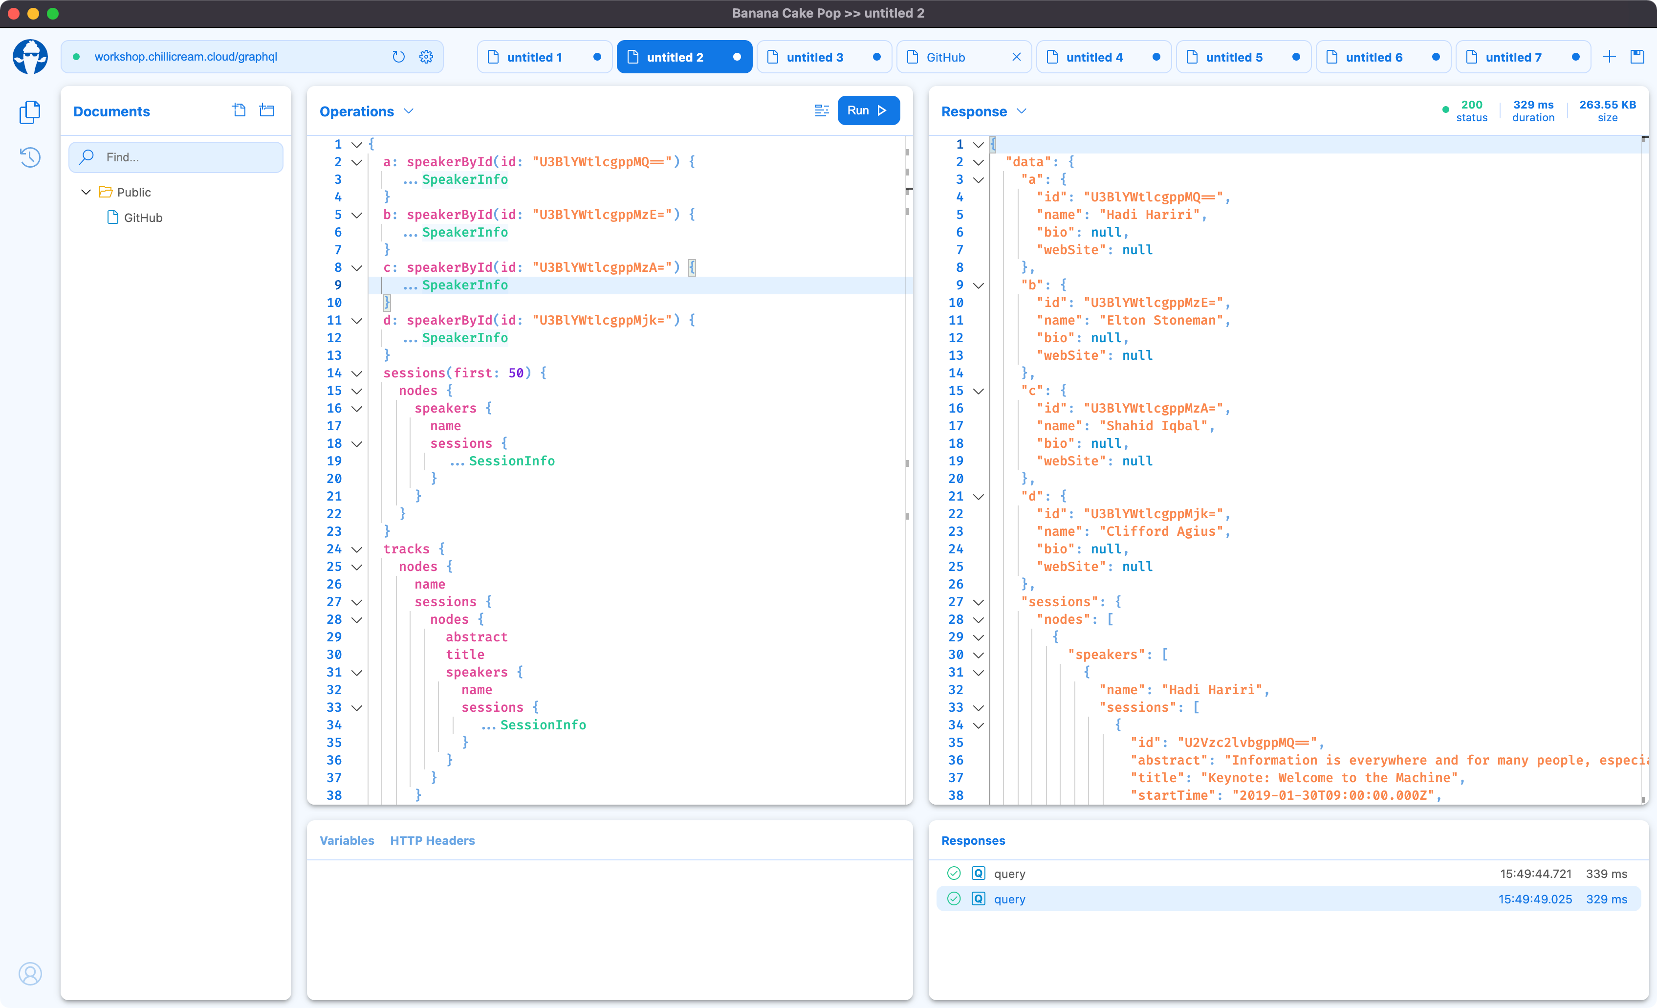
Task: Click the reload schema icon in the URL bar
Action: point(398,57)
